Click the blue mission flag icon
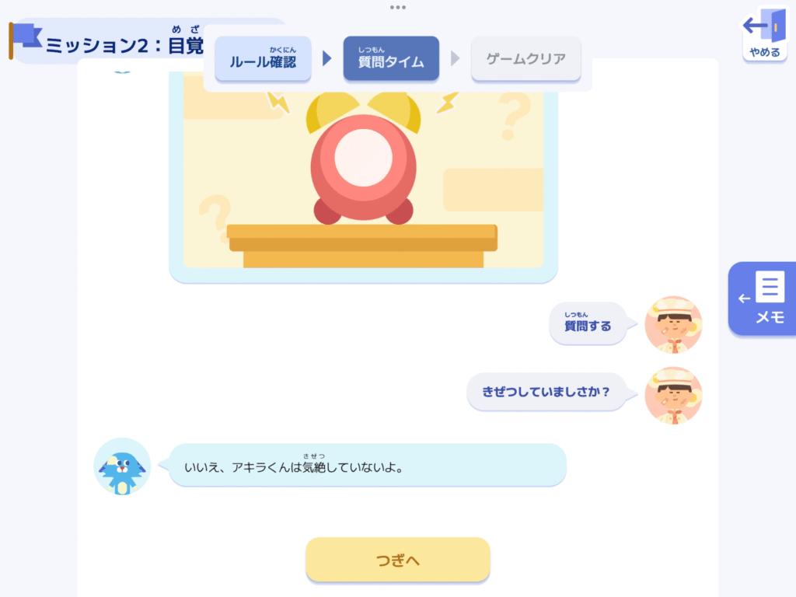Screen dimensions: 796x597 pos(25,40)
